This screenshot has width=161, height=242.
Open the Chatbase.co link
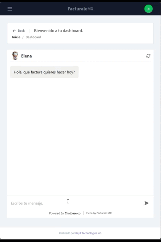pyautogui.click(x=72, y=213)
